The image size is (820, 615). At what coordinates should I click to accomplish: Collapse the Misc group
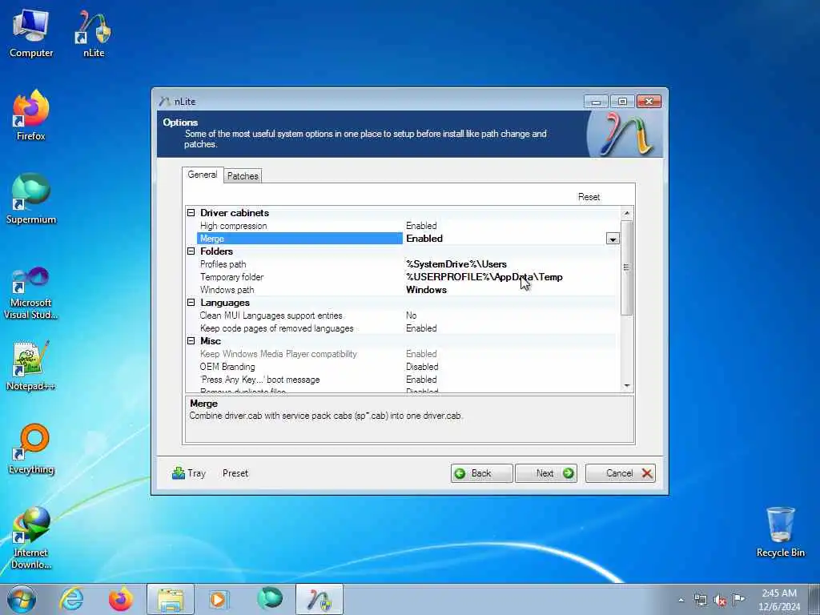[x=191, y=341]
